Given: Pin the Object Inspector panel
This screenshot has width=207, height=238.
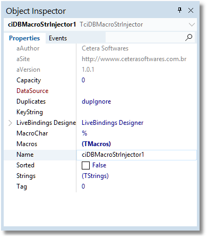Looking at the screenshot, I should (x=179, y=10).
